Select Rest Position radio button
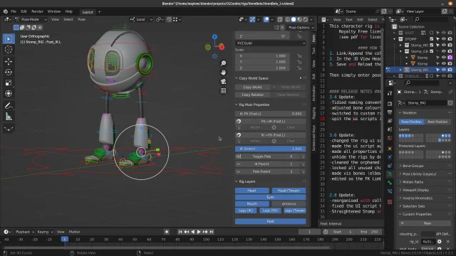Image resolution: width=456 pixels, height=256 pixels. click(x=437, y=122)
